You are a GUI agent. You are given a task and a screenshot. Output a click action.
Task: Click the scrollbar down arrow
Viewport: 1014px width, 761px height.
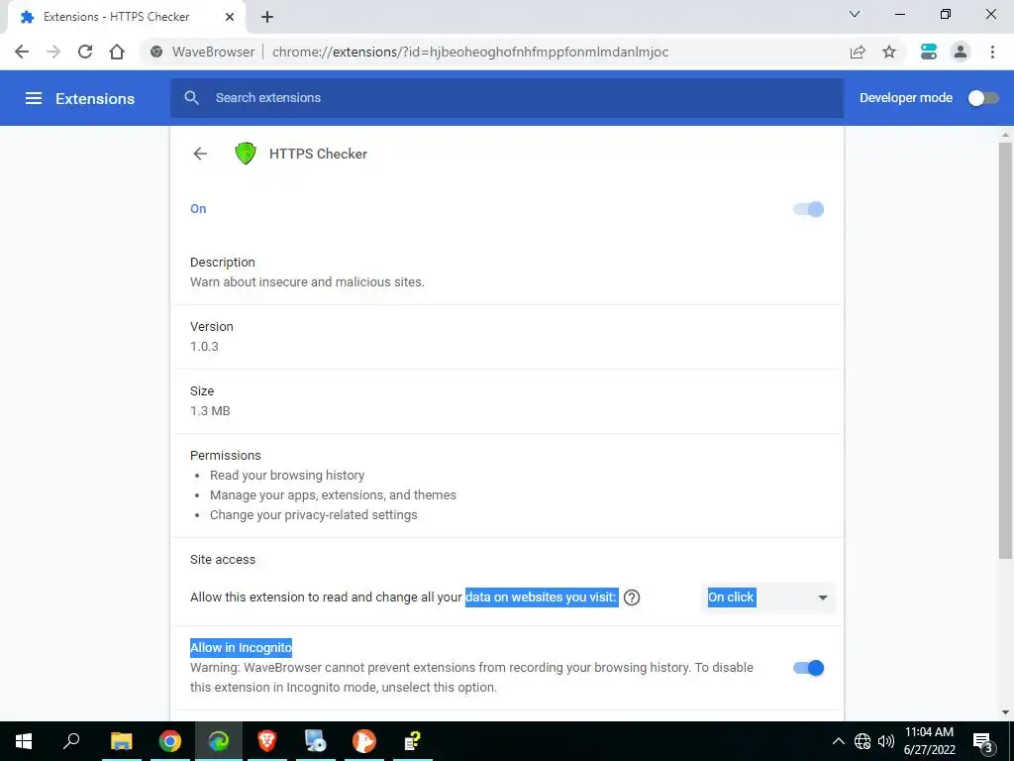coord(1005,712)
